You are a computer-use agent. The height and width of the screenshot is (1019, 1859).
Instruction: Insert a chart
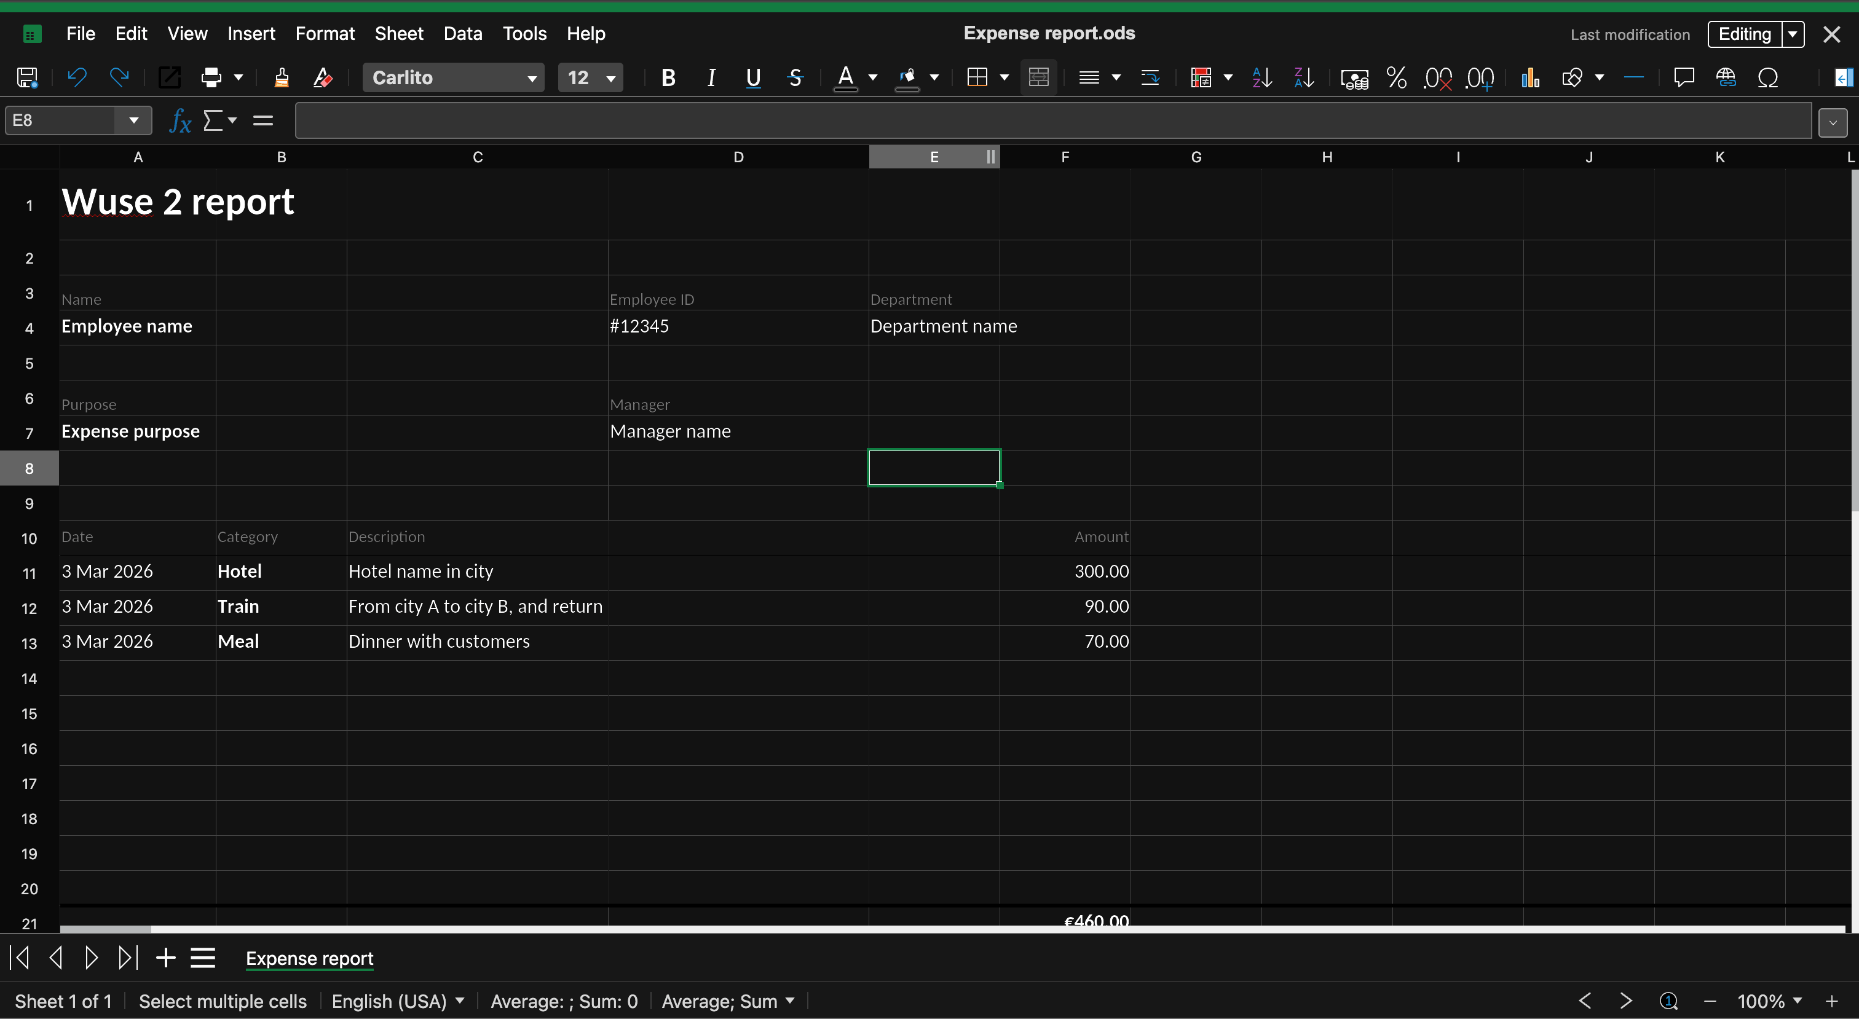point(1531,77)
